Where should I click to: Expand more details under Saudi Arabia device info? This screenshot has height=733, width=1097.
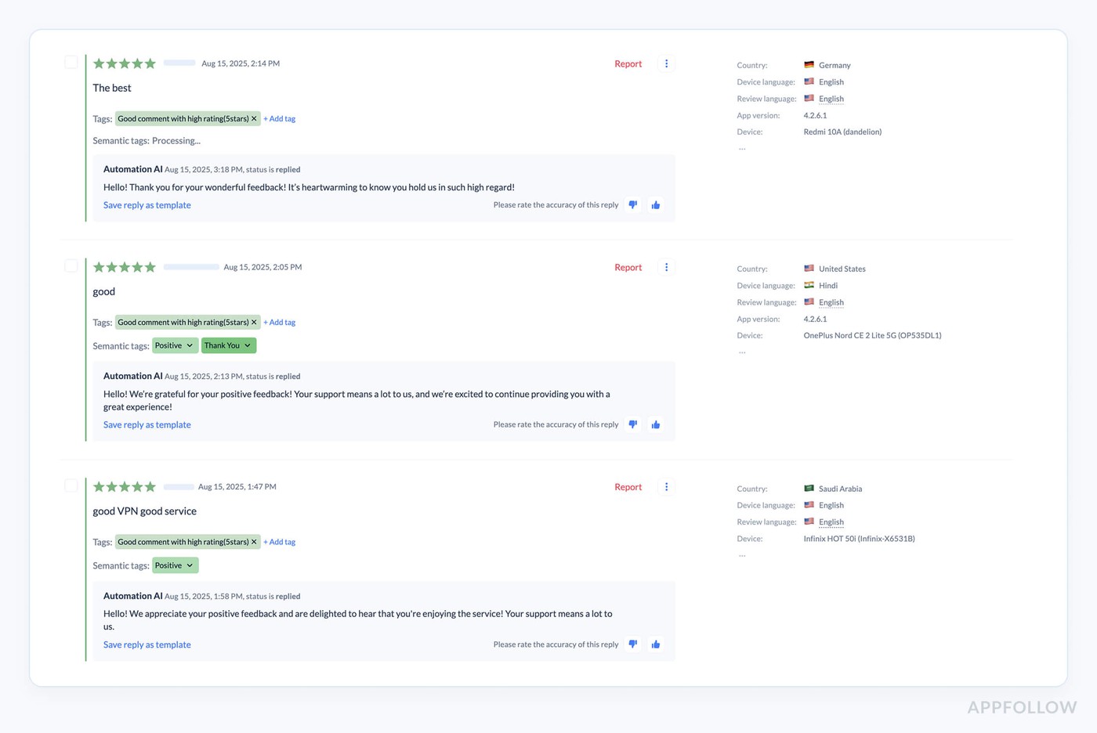click(742, 555)
